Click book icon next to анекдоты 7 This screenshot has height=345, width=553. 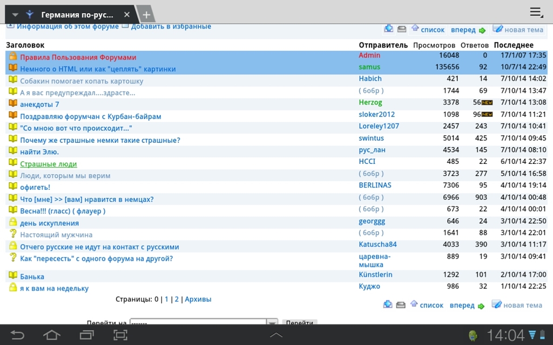(x=13, y=103)
